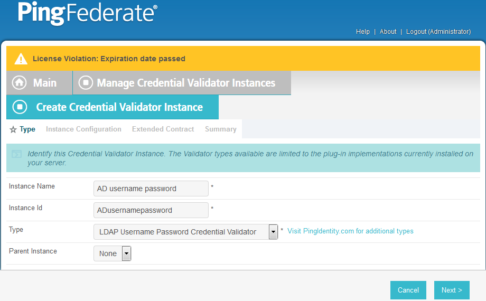Focus the Instance Name input field
Screen dimensions: 486x301
(x=151, y=189)
